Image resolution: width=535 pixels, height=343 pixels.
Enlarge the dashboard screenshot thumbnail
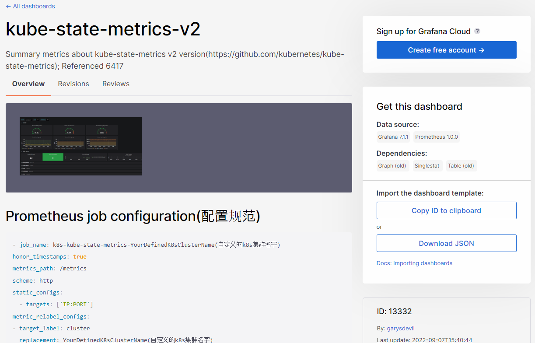[80, 146]
